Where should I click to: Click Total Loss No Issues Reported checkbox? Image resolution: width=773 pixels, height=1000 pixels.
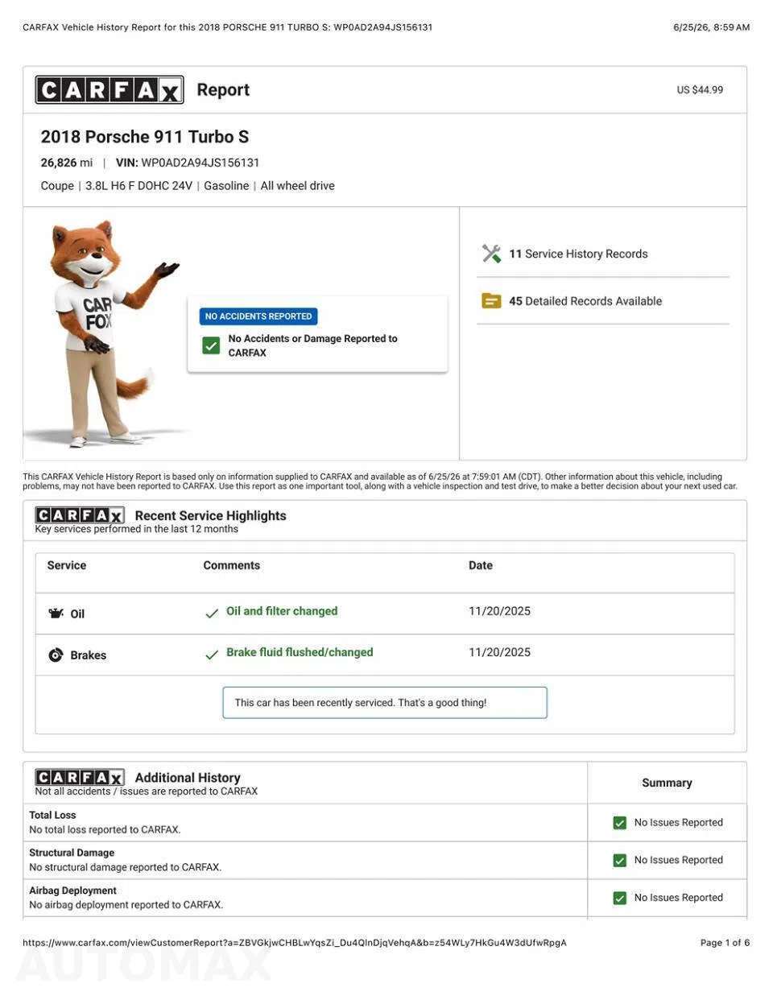[x=619, y=823]
